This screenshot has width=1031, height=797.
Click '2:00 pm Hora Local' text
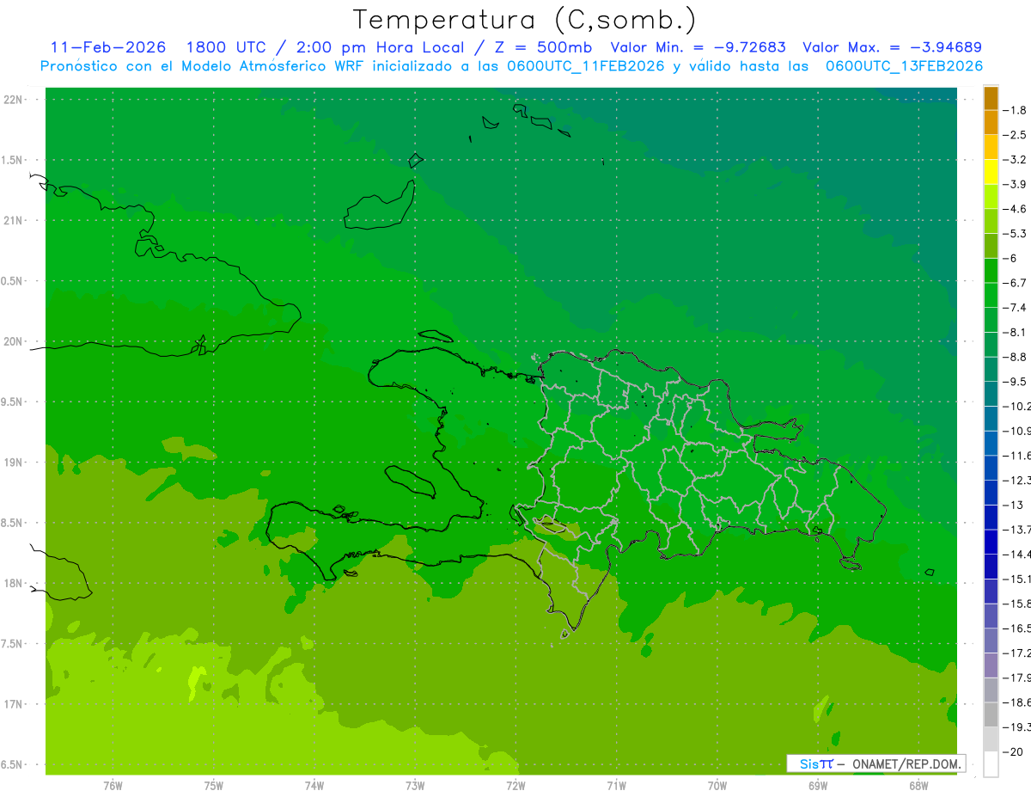(x=380, y=47)
